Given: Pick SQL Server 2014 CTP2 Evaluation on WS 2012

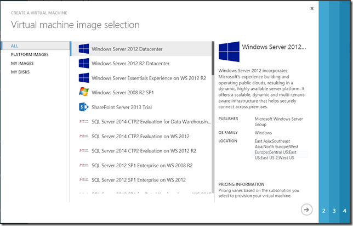Looking at the screenshot, I should [x=140, y=137].
